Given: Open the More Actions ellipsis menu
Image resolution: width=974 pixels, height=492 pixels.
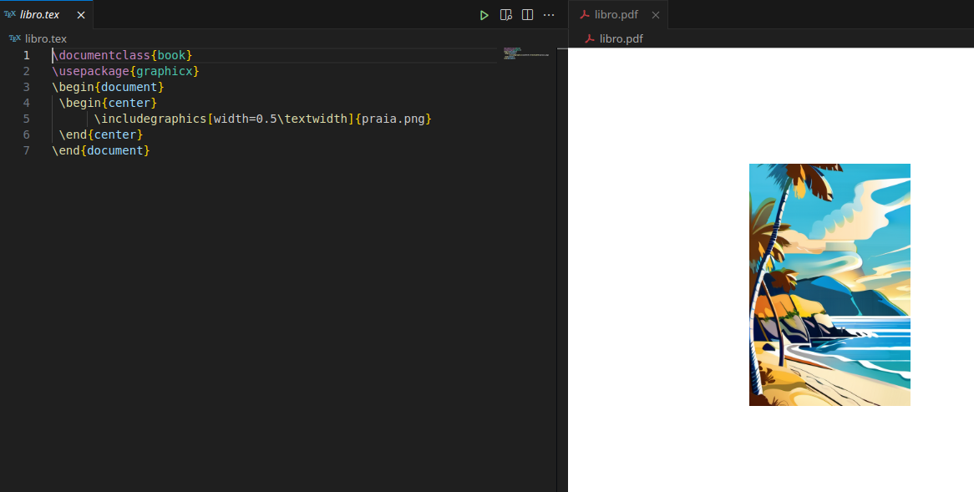Looking at the screenshot, I should coord(549,15).
